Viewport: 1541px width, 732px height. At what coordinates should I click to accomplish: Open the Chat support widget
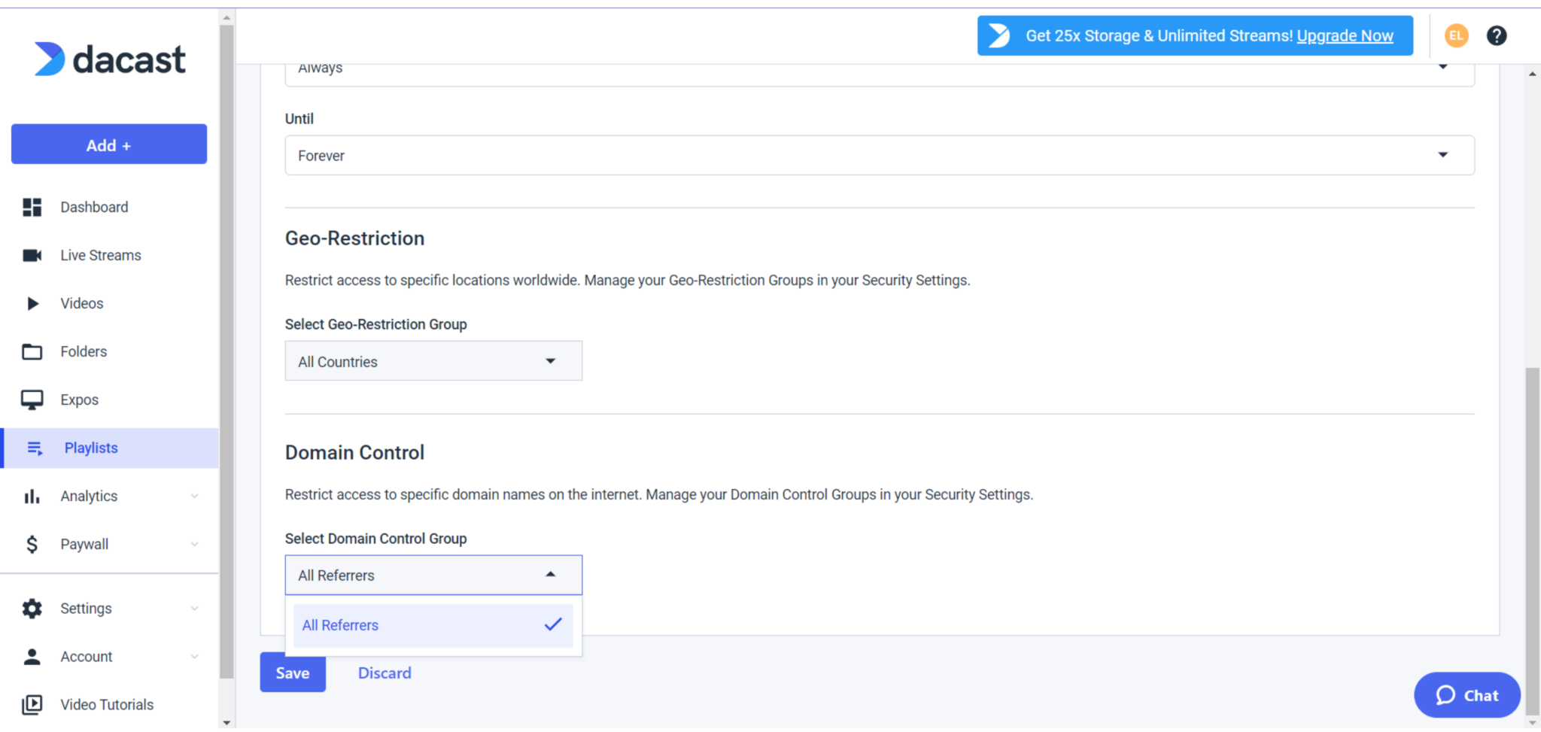coord(1467,695)
